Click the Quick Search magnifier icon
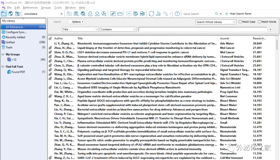The image size is (280, 160). [216, 14]
